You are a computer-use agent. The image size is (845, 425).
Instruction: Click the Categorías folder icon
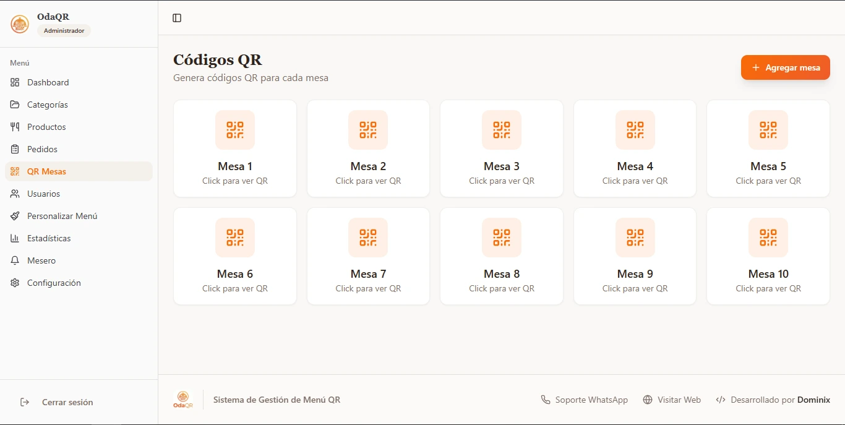coord(15,105)
